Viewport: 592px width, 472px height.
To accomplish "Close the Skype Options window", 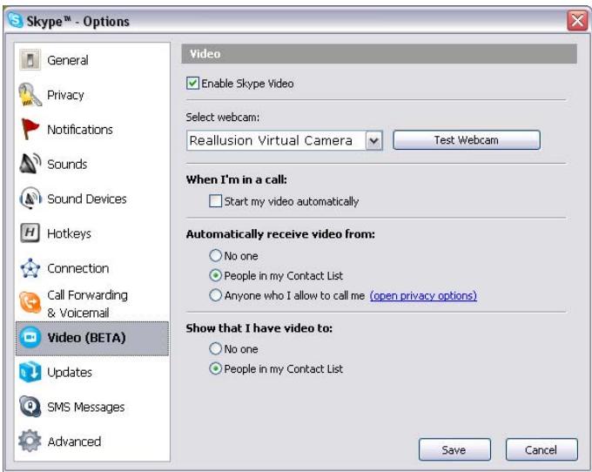I will pos(577,20).
